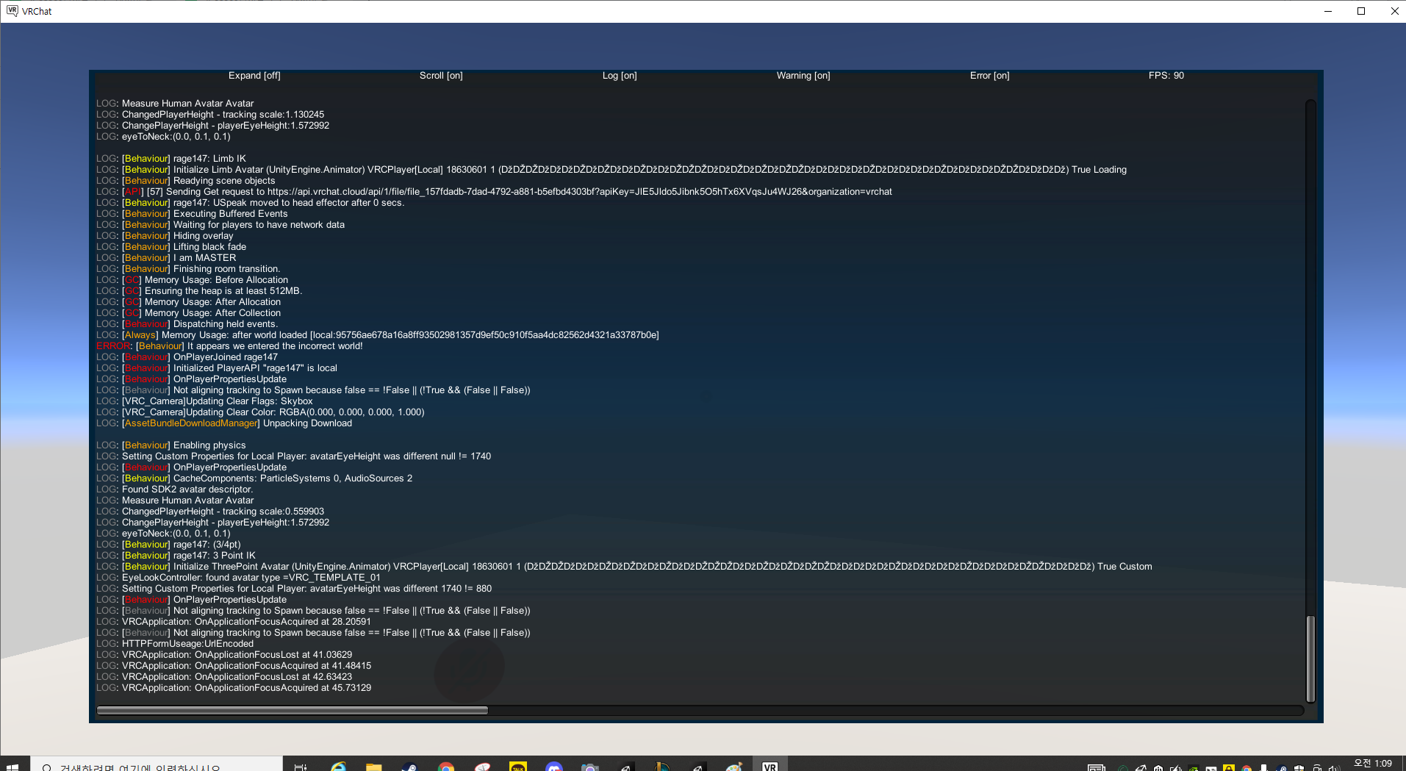The width and height of the screenshot is (1406, 771).
Task: Open Internet Explorer from the taskbar
Action: coord(338,766)
